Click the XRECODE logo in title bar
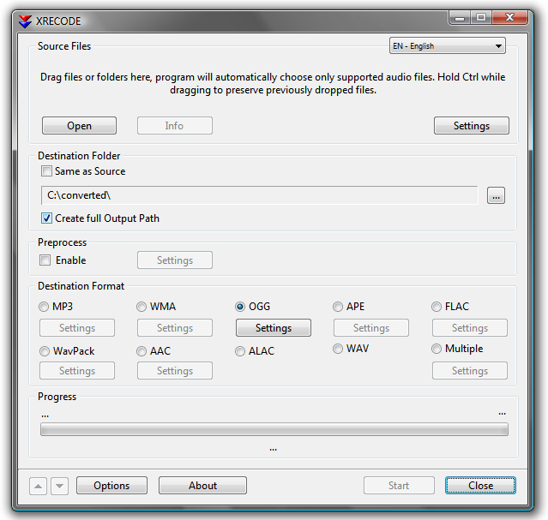548x520 pixels. tap(25, 21)
